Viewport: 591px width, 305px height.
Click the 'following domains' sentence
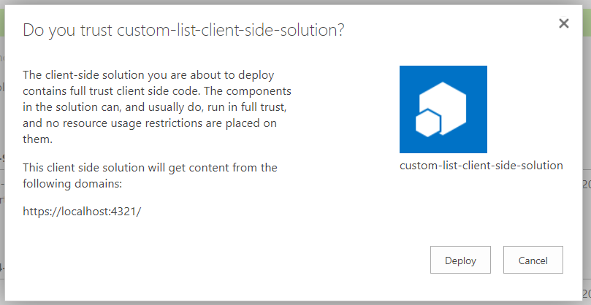click(150, 176)
